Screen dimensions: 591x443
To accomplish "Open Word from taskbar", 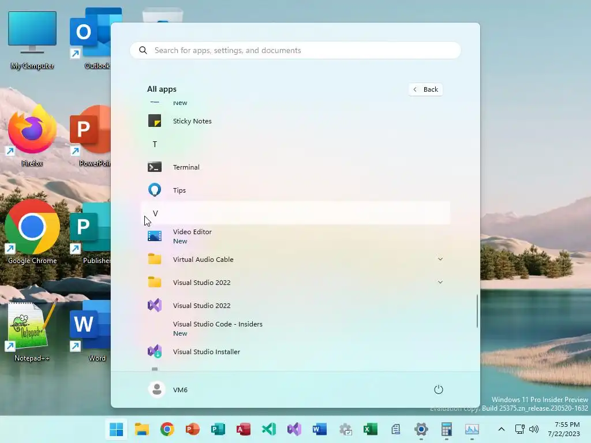I will pos(320,429).
